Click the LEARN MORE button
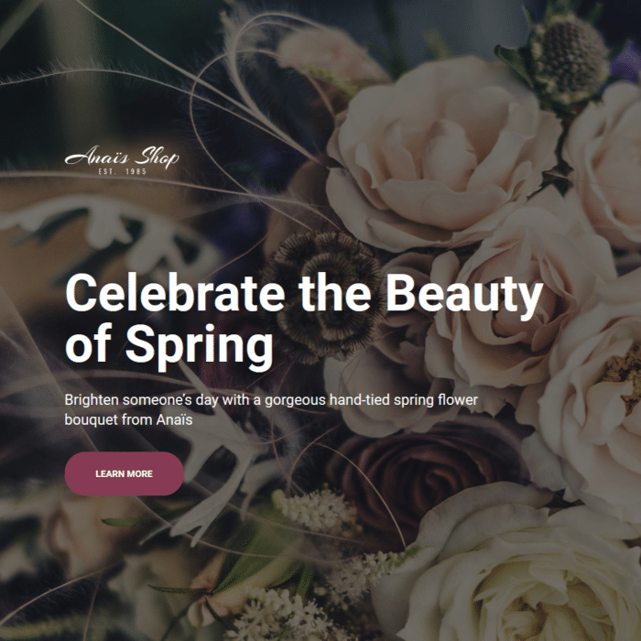 click(x=124, y=473)
